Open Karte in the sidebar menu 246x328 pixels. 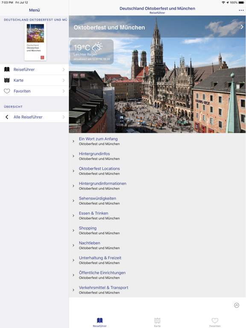click(34, 80)
